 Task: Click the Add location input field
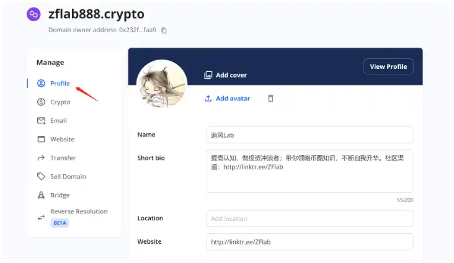[309, 219]
